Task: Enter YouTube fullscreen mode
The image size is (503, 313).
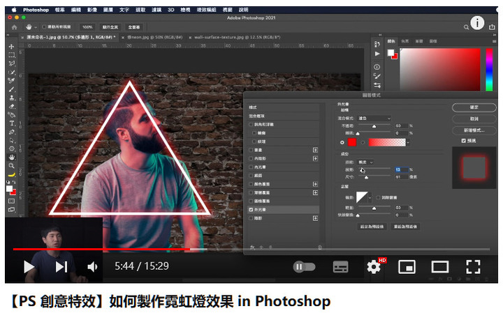Action: coord(473,266)
